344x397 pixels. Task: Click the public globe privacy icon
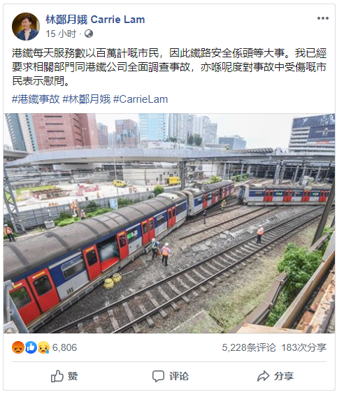89,34
